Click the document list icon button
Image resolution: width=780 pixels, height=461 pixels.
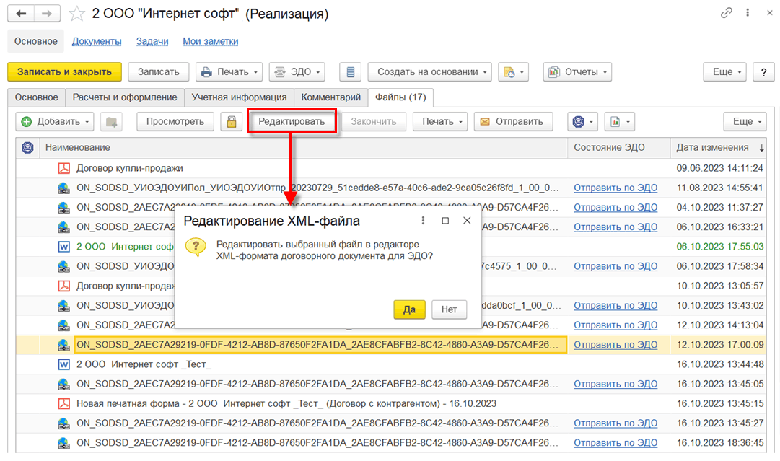[350, 71]
